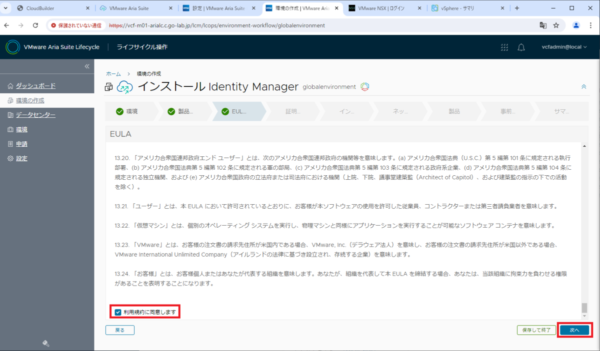Click the EULA scroll down arrow
Screen dimensions: 600x351
point(584,316)
